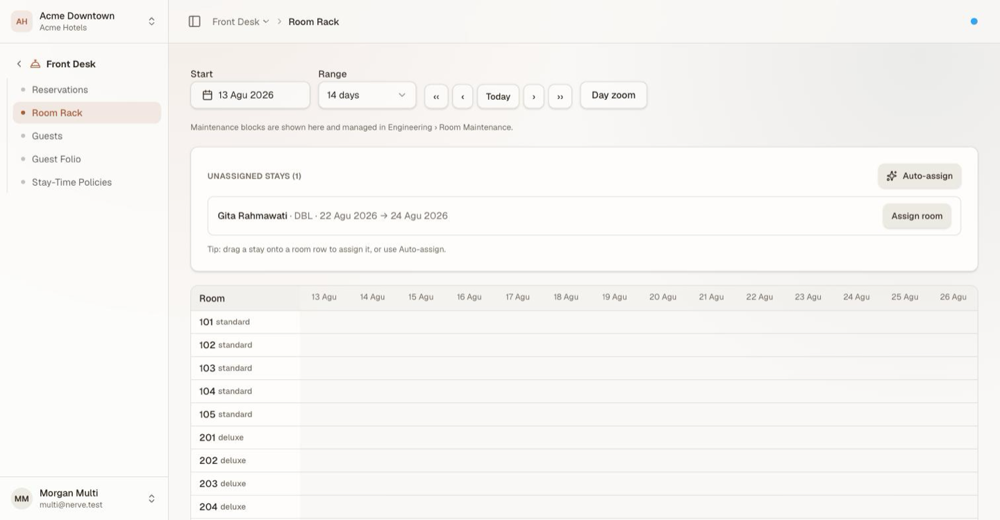
Task: Click the multi@nerve.test email text
Action: click(x=71, y=505)
